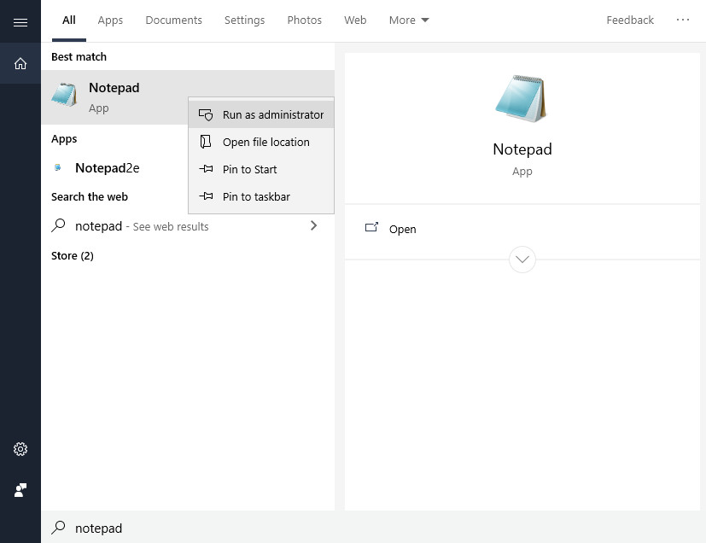Switch to the Apps tab

[110, 20]
